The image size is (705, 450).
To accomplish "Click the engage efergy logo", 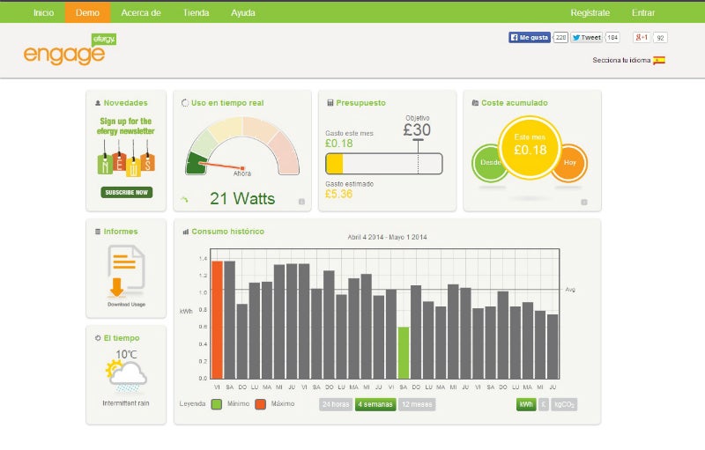I will point(70,50).
